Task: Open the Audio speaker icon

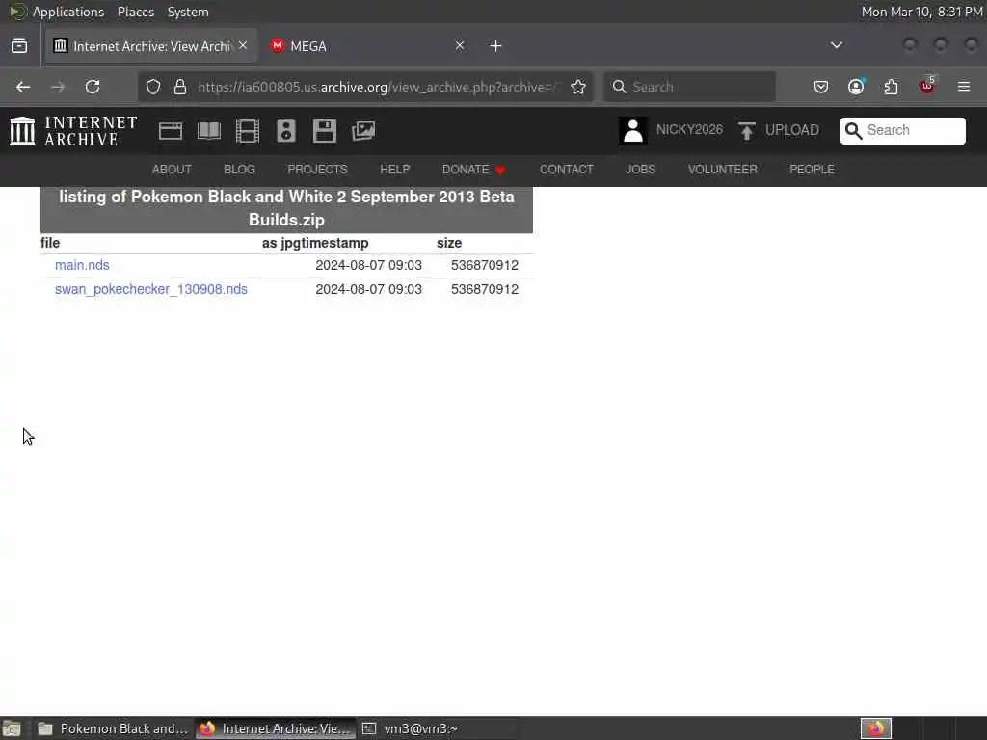Action: (x=286, y=131)
